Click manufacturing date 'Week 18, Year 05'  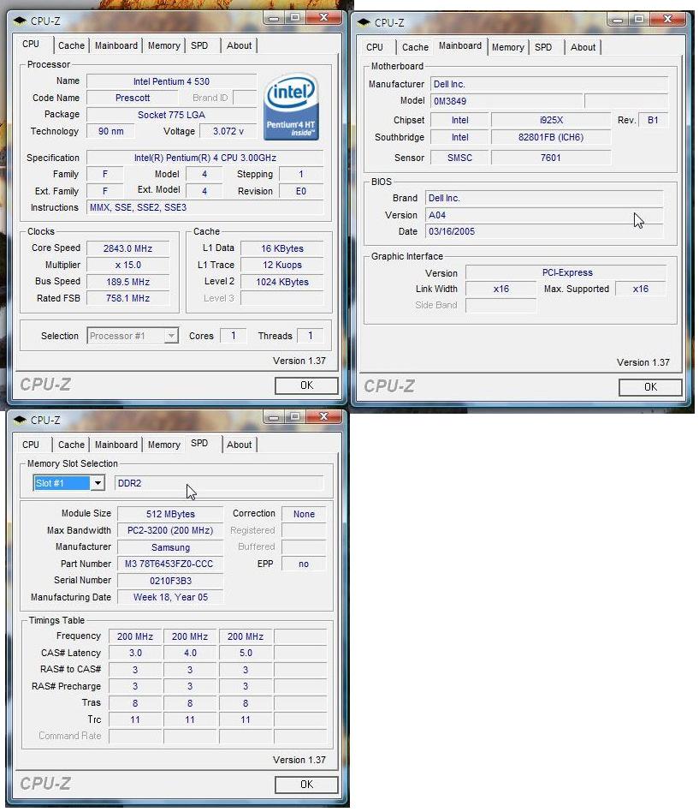(170, 597)
